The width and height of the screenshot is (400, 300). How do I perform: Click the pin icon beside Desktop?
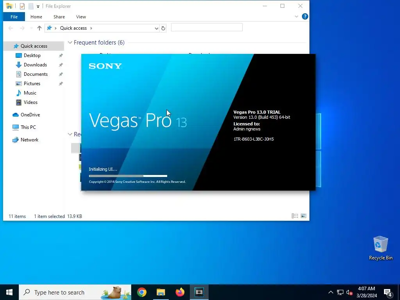[61, 55]
